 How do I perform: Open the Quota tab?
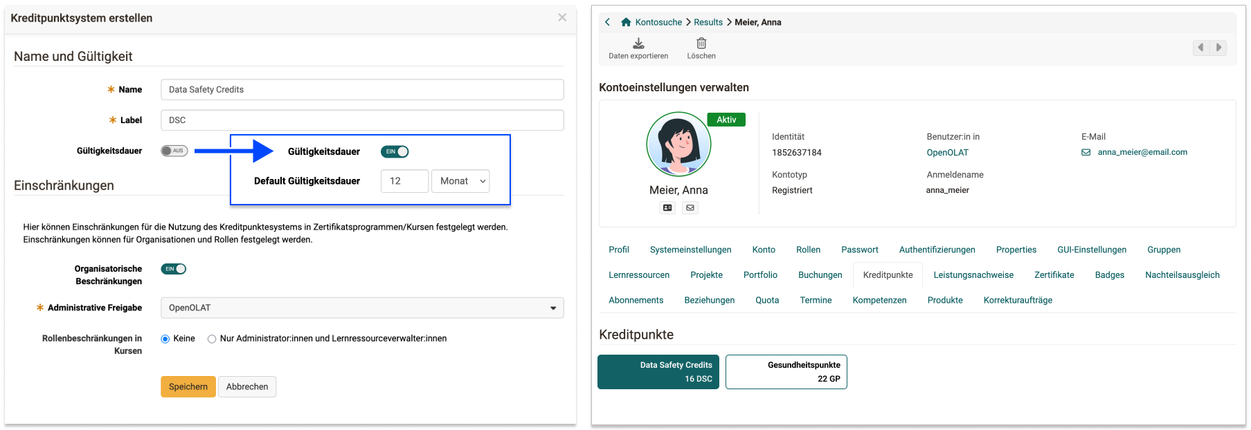(x=767, y=300)
